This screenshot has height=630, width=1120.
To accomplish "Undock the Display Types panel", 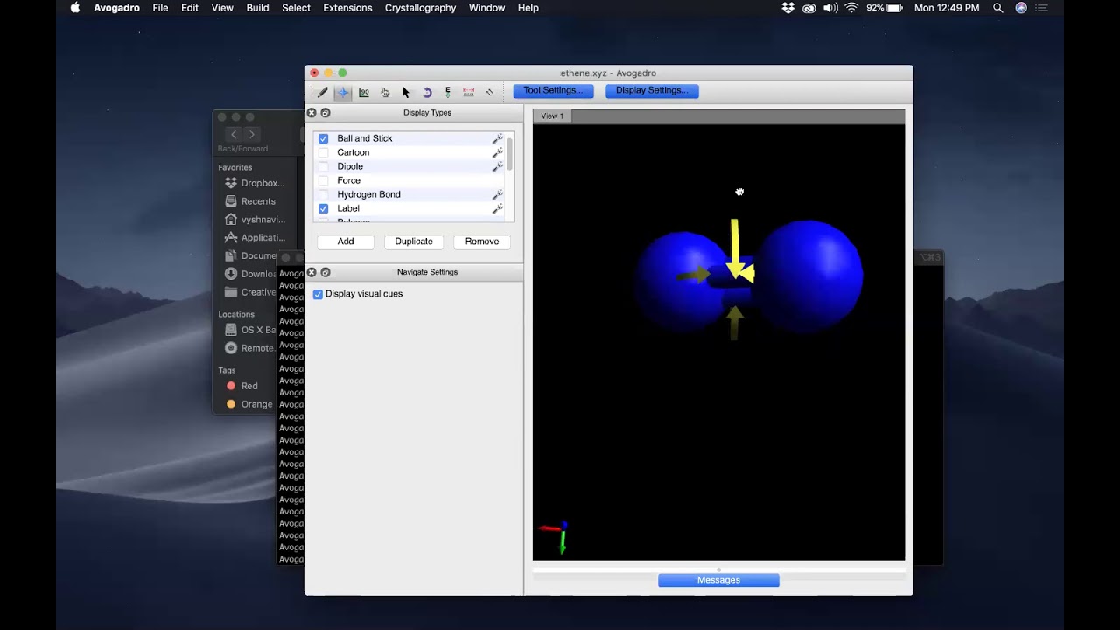I will (325, 113).
